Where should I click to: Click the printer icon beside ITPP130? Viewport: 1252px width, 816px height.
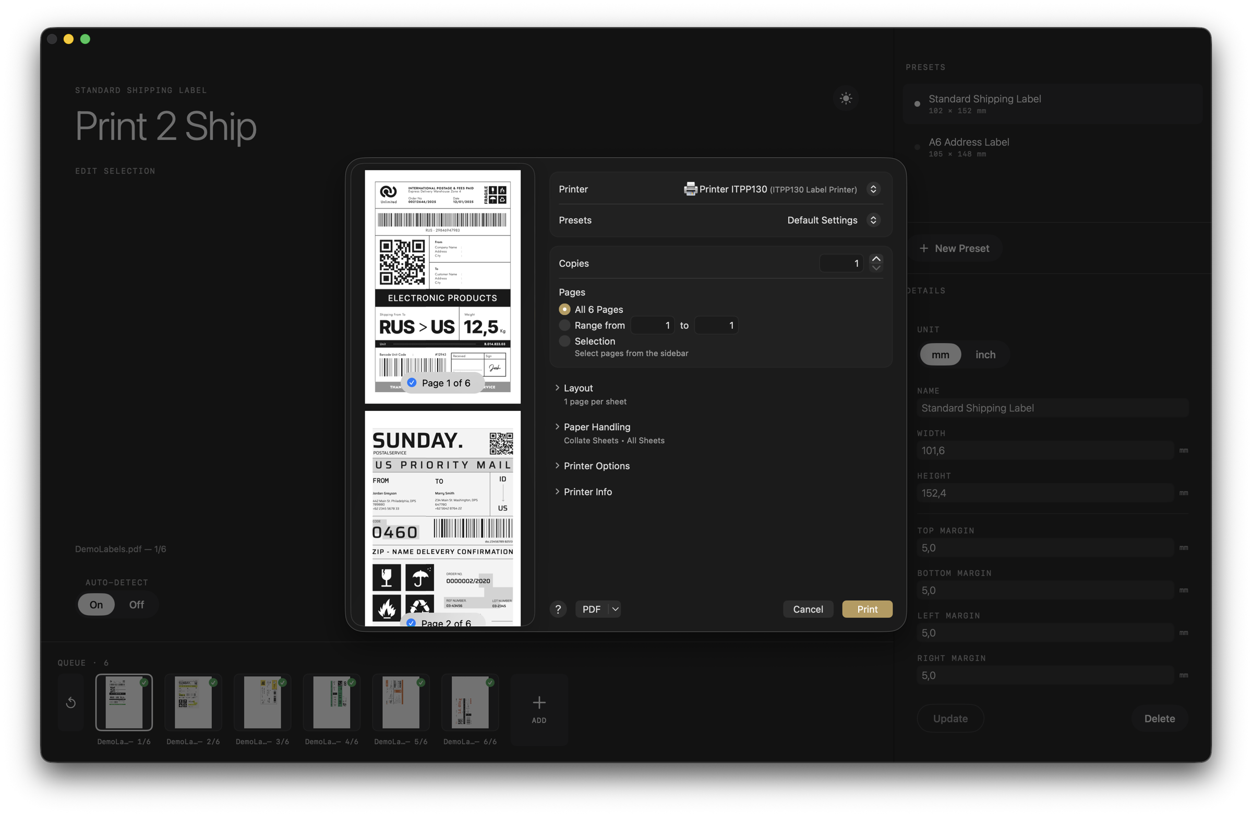(x=690, y=189)
